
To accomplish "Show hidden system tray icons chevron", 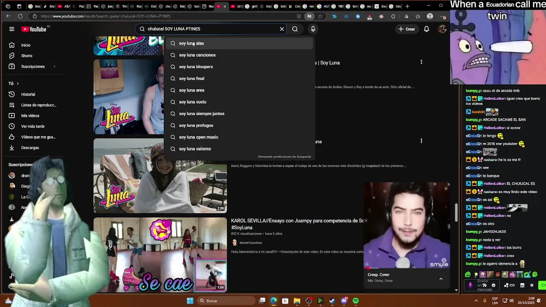I will point(476,301).
